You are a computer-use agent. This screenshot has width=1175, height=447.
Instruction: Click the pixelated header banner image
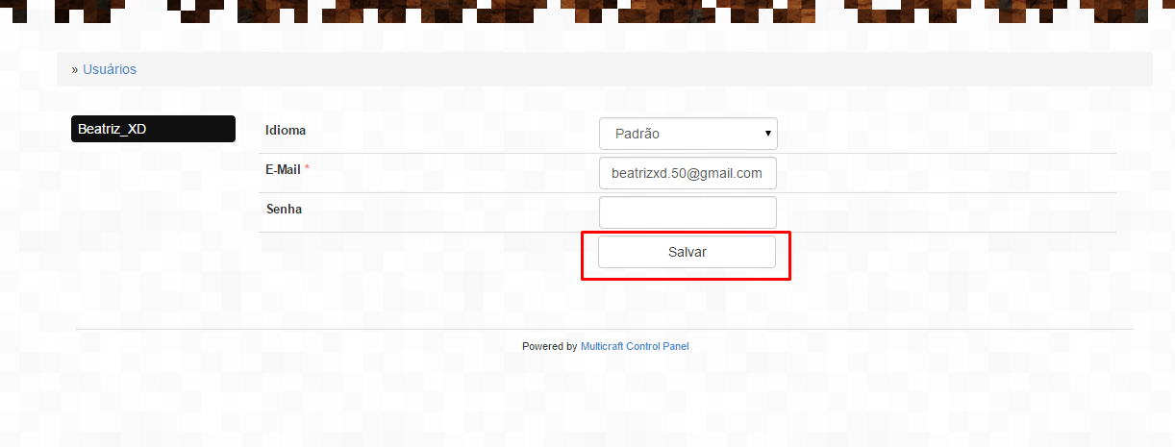tap(587, 12)
